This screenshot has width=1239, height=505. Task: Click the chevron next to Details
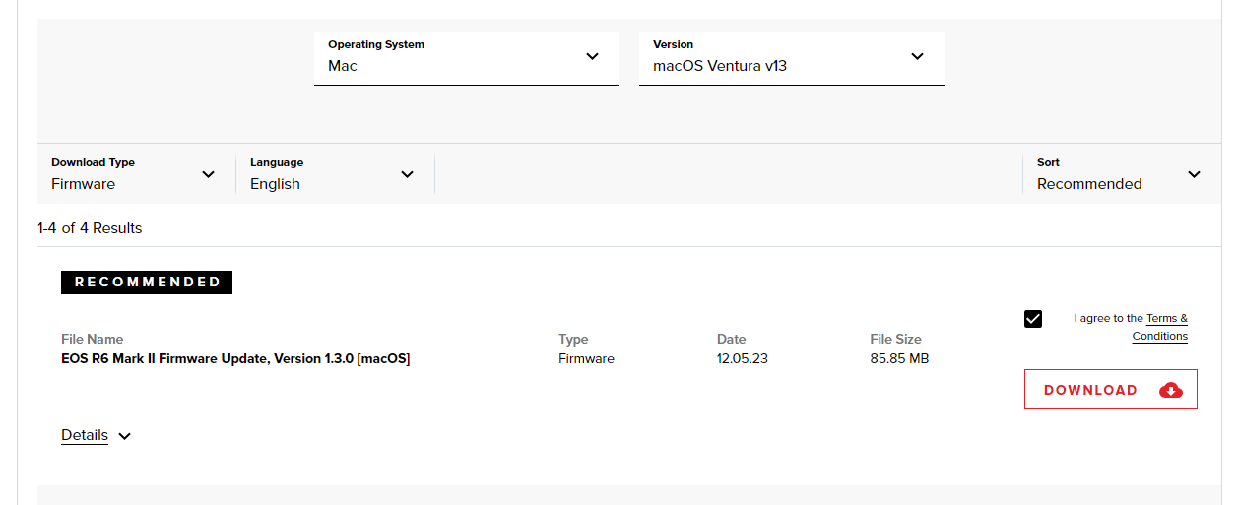click(x=125, y=436)
